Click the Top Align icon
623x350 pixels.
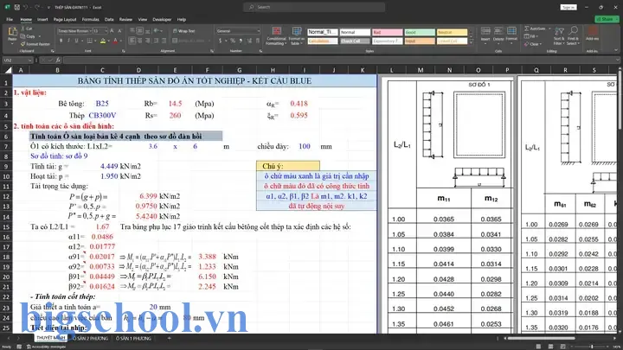132,30
